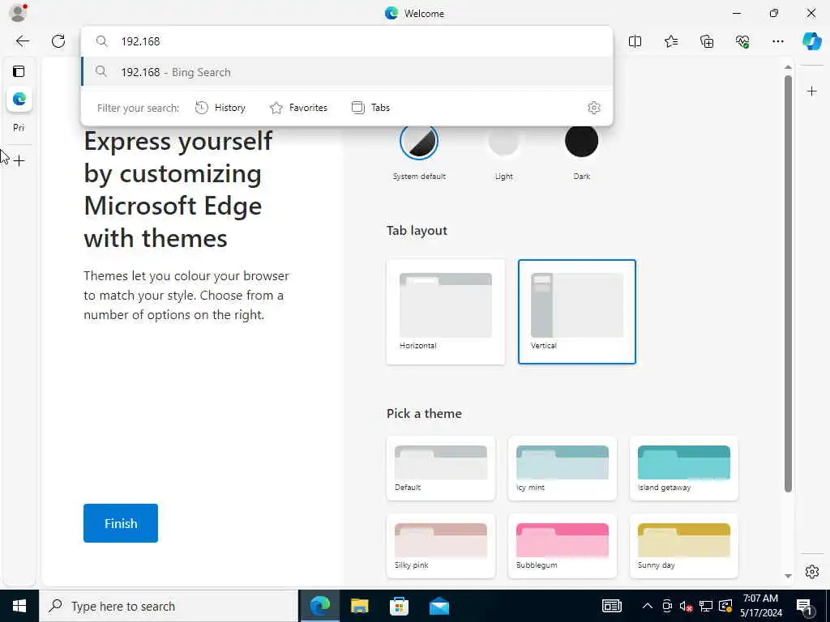The height and width of the screenshot is (622, 830).
Task: Click the Meet Now tray icon
Action: 667,606
